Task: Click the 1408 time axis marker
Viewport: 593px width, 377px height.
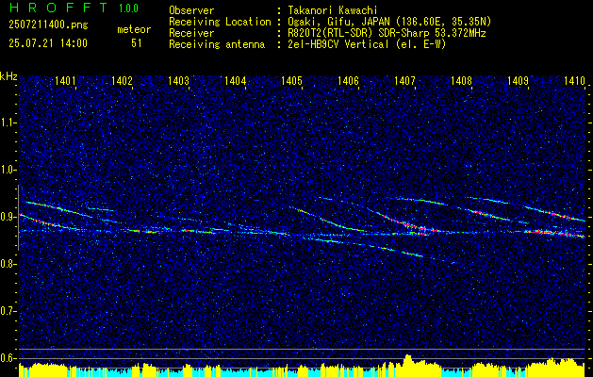Action: point(461,80)
